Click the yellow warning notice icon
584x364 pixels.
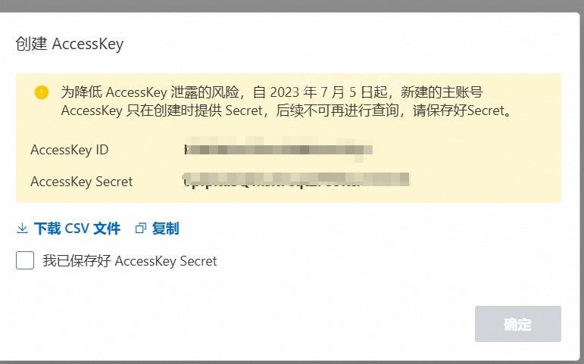tap(42, 92)
